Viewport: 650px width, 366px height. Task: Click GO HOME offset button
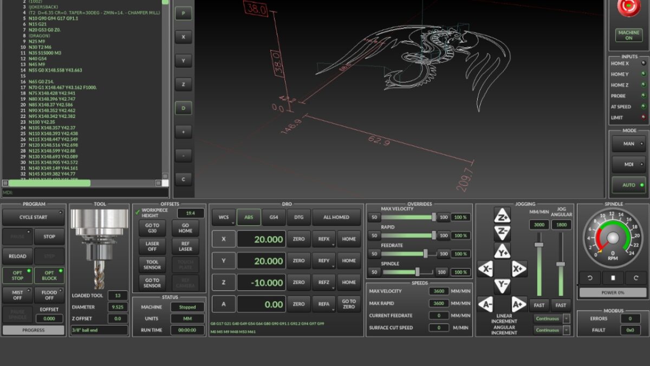click(185, 228)
